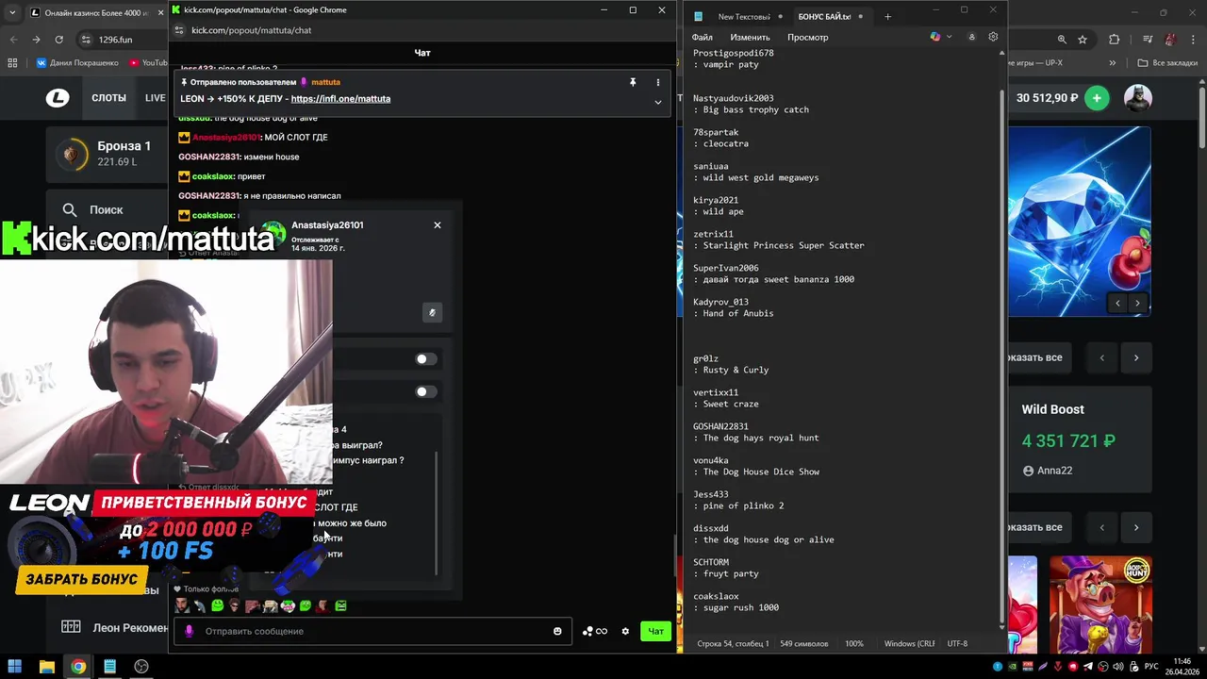This screenshot has height=679, width=1207.
Task: Toggle the upper switch in user card
Action: click(x=425, y=358)
